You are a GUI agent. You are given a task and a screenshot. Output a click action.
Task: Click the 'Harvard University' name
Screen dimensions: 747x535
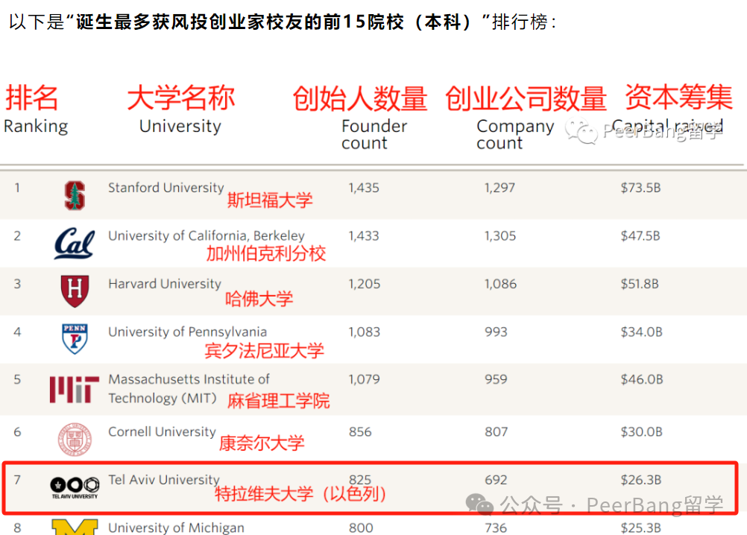[165, 284]
